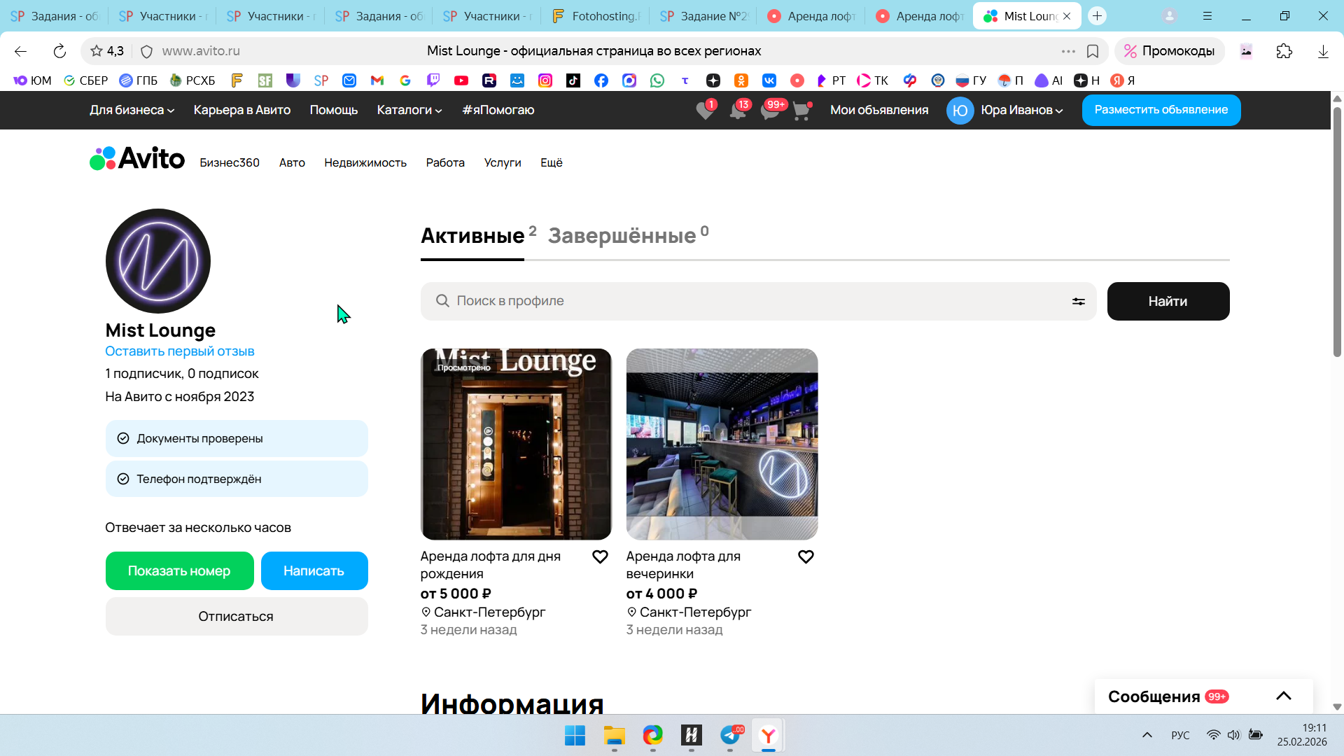This screenshot has width=1344, height=756.
Task: Open browser downloads icon
Action: [x=1322, y=51]
